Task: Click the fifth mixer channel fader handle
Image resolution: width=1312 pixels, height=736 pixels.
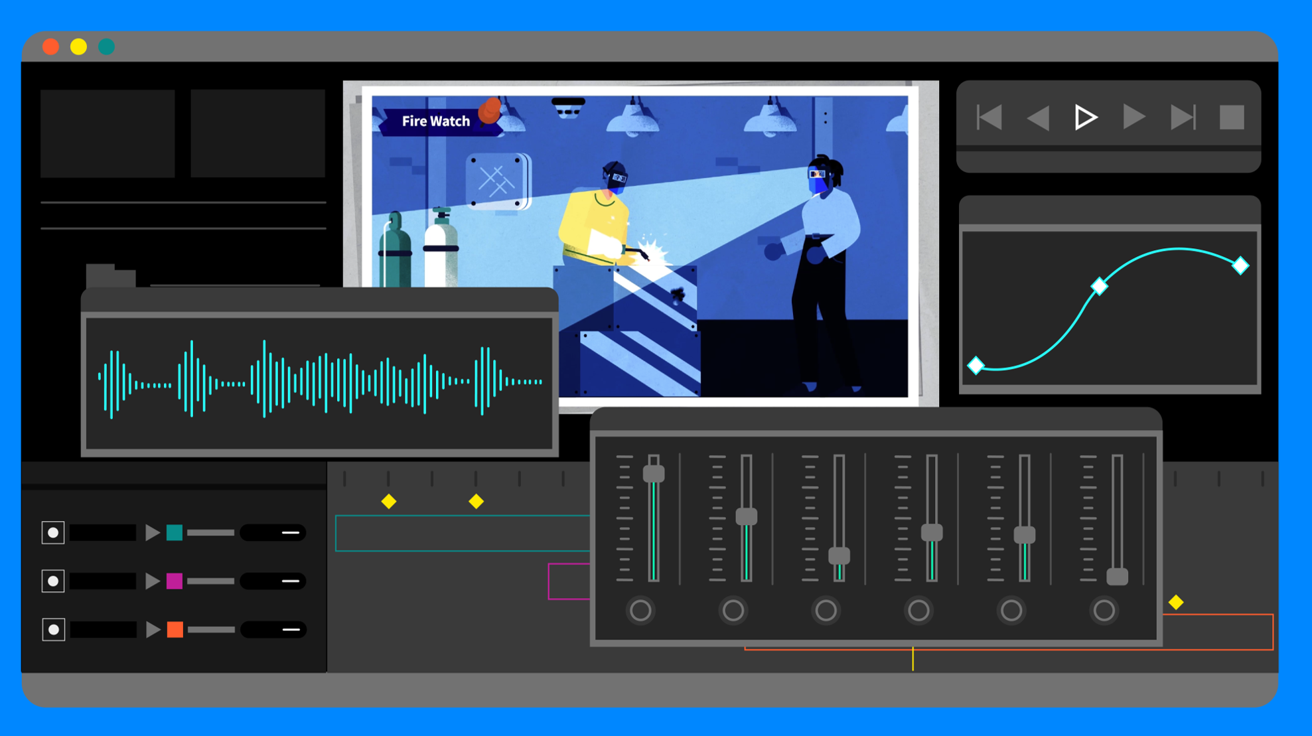Action: tap(1025, 535)
